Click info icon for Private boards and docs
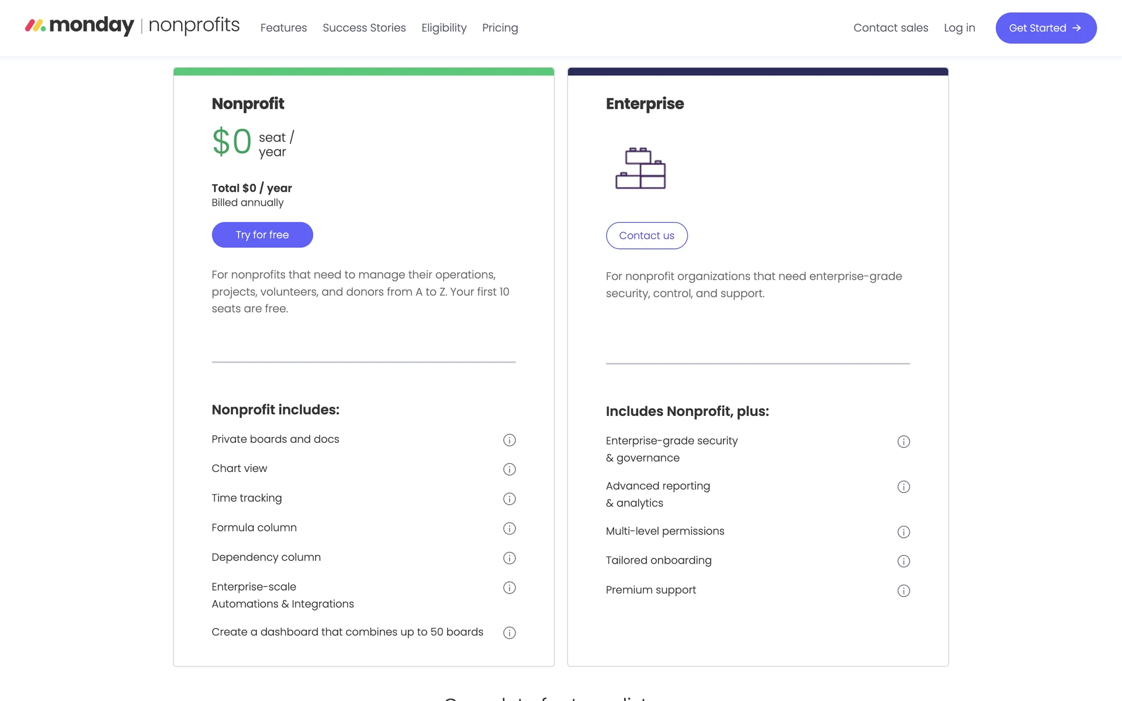The width and height of the screenshot is (1122, 701). pyautogui.click(x=509, y=440)
